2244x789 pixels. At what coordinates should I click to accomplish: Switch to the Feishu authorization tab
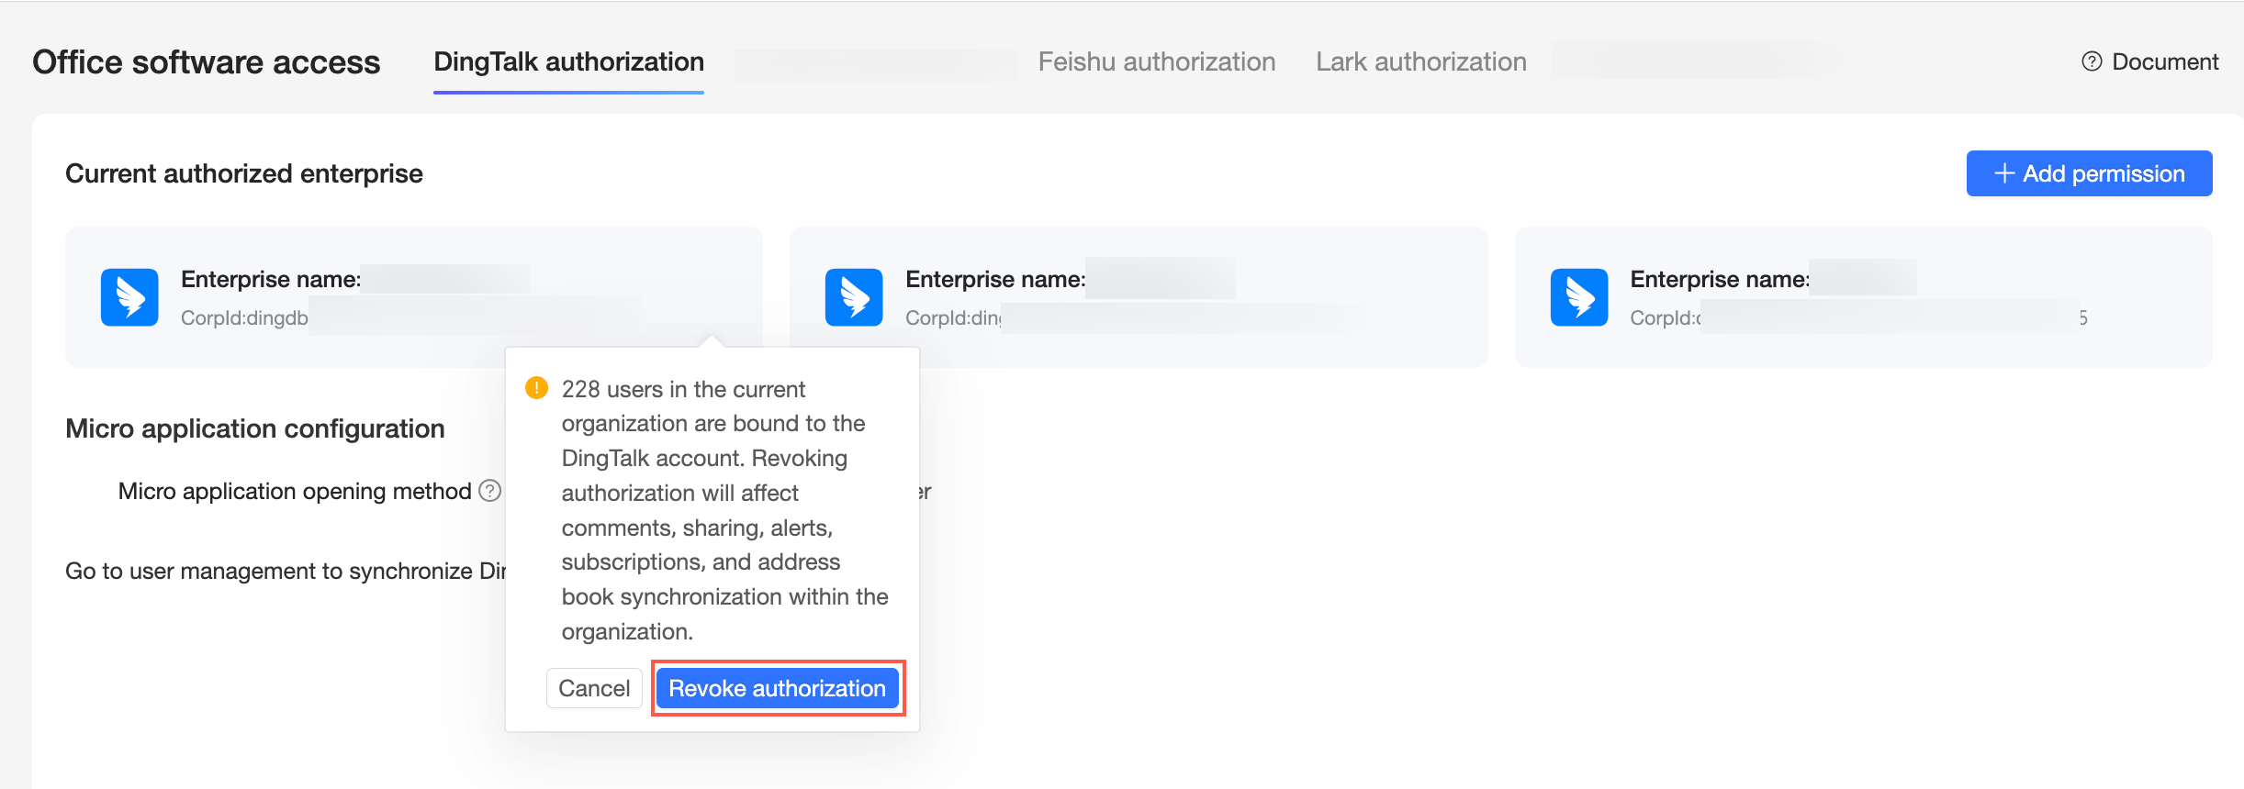tap(1156, 61)
